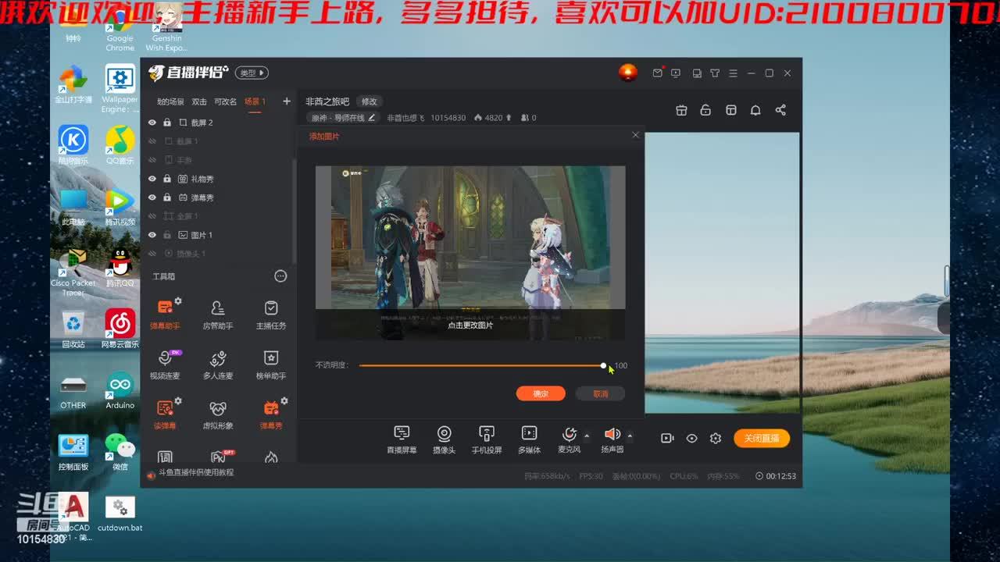
Task: Unlock the 礼物秀 source
Action: tap(167, 179)
